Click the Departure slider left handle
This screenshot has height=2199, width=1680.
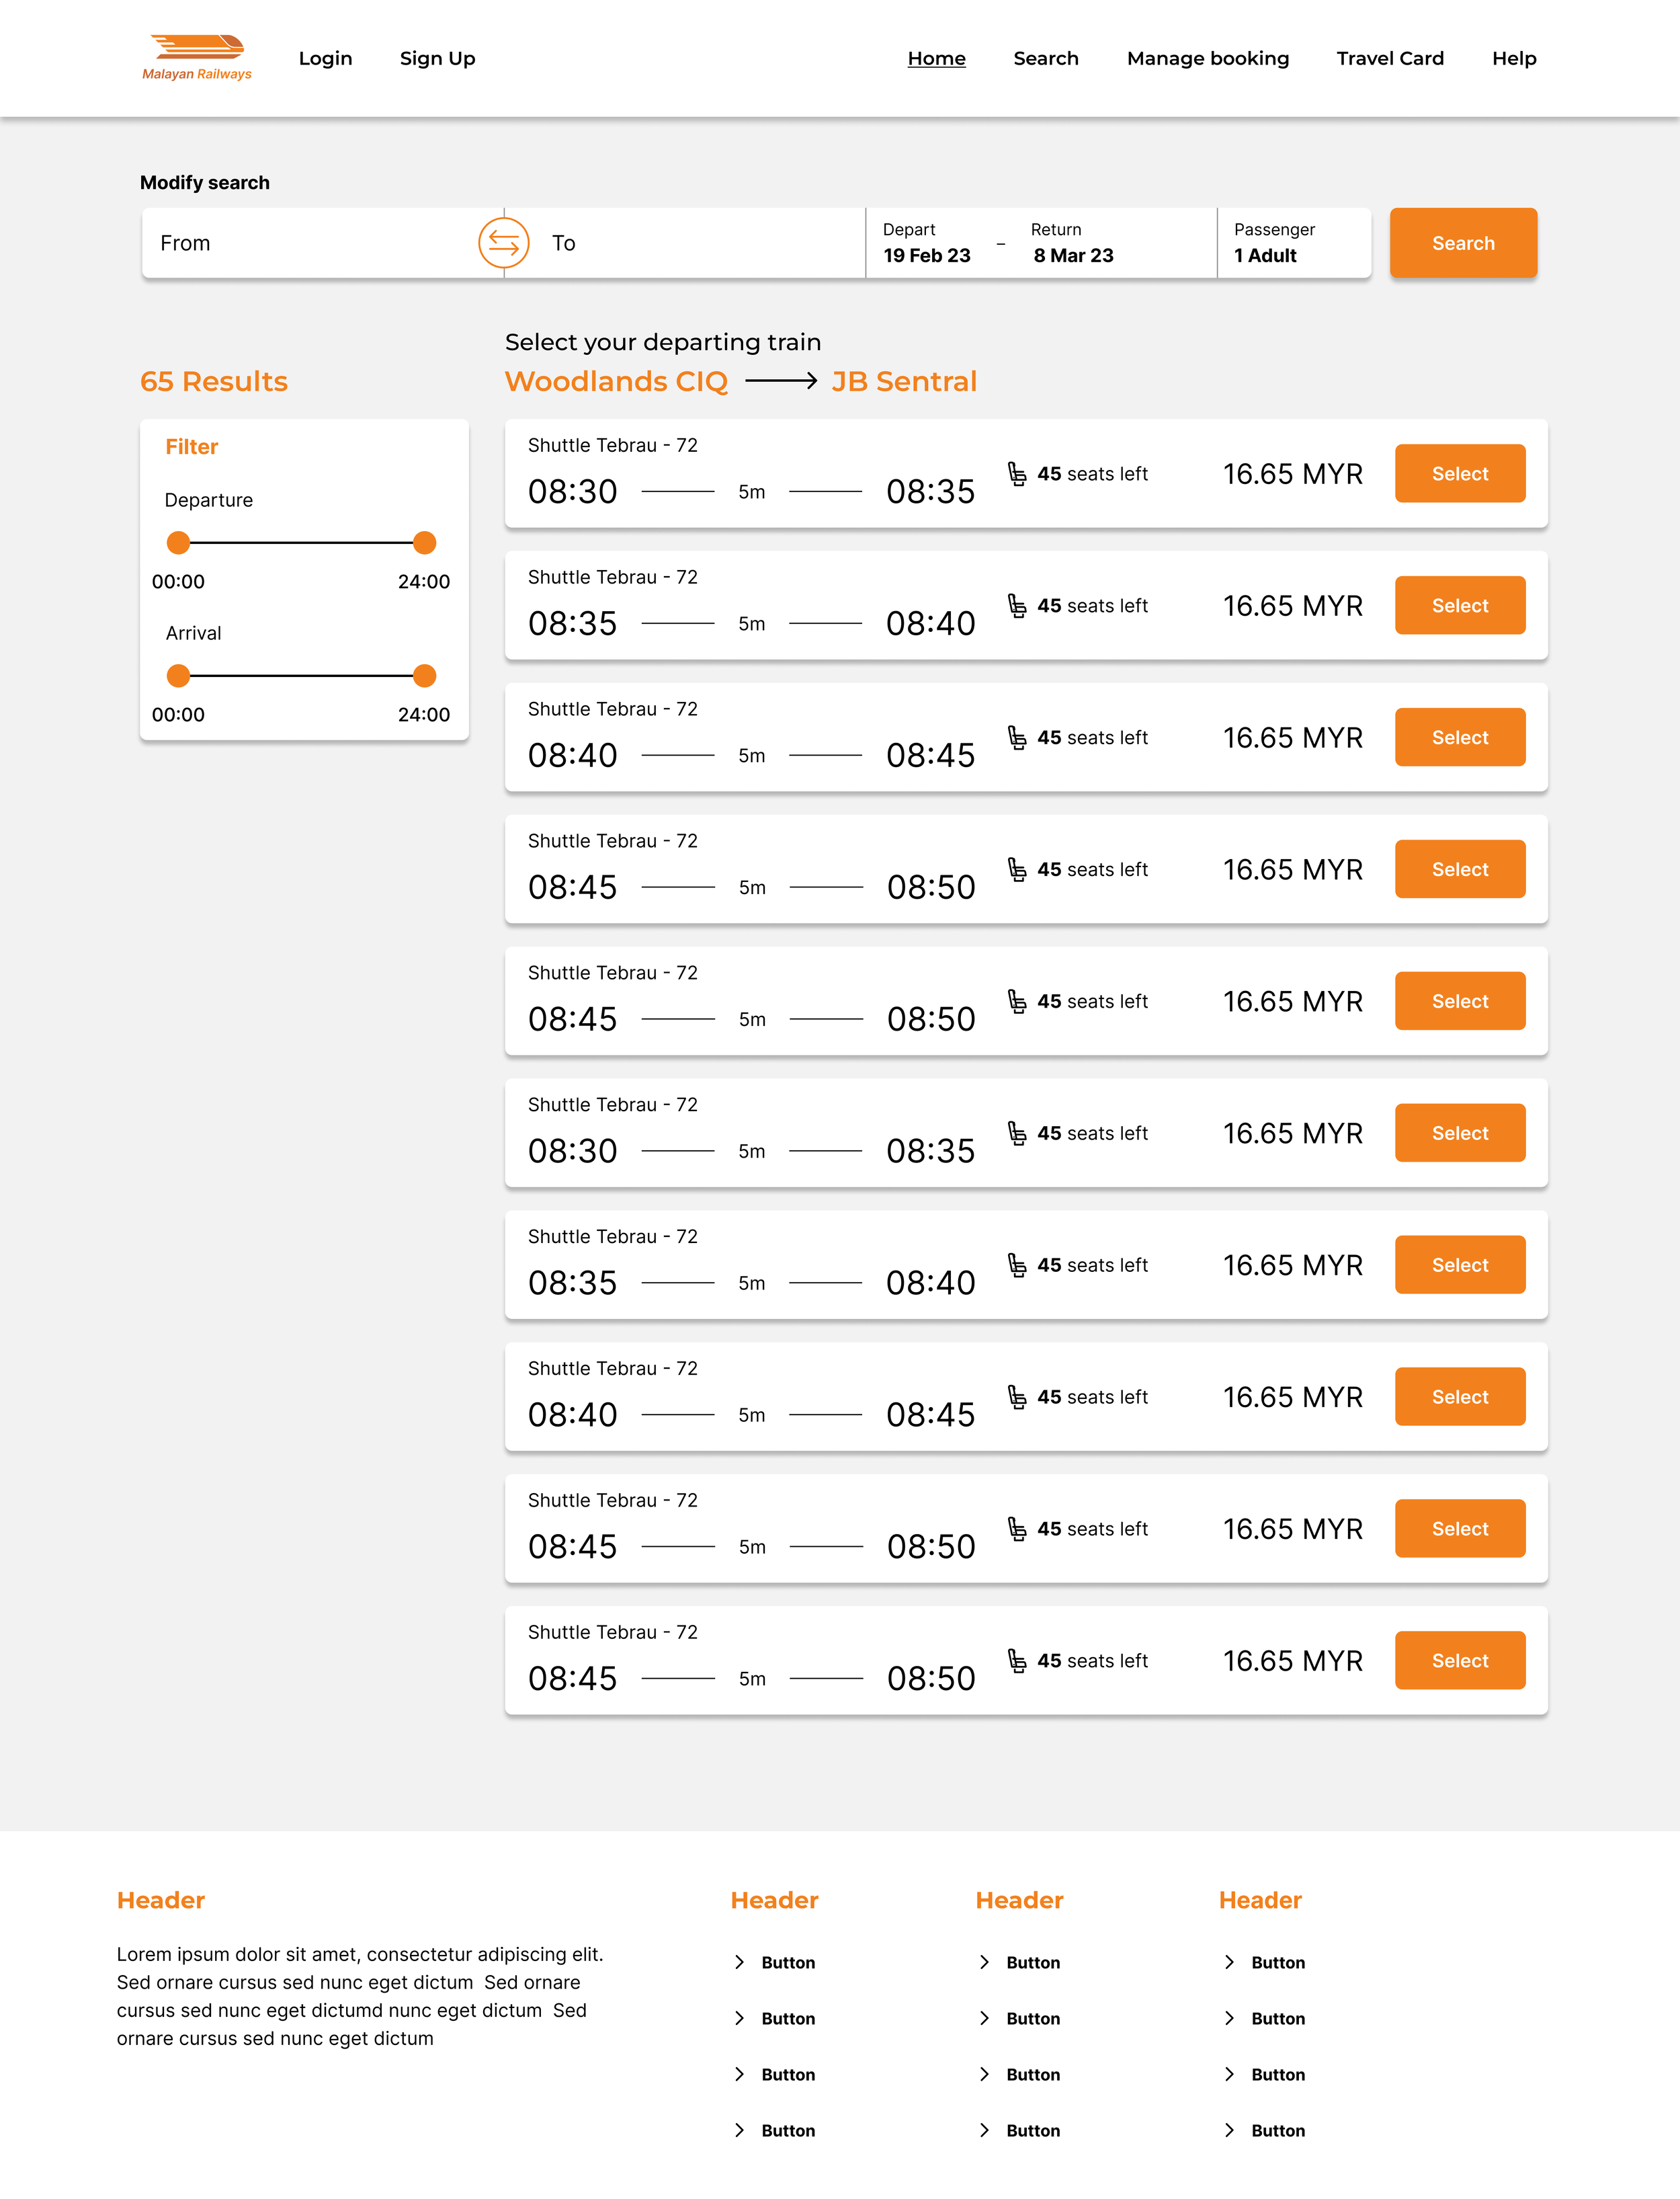pos(178,543)
